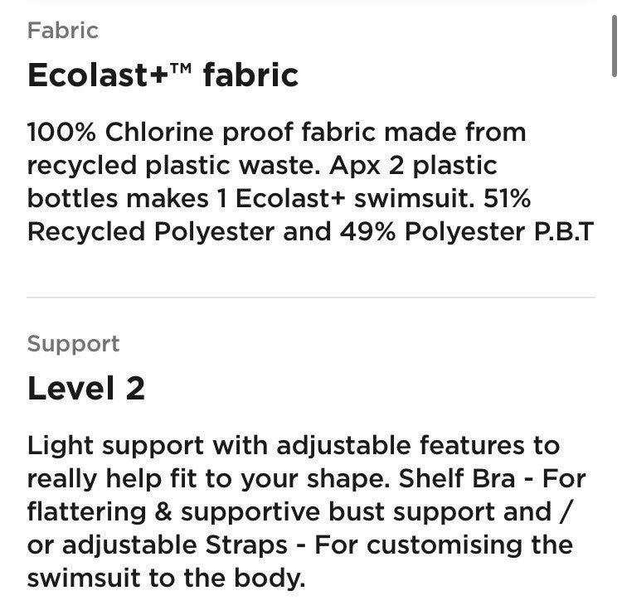
Task: Select the Ecolast+ fabric heading
Action: 163,75
